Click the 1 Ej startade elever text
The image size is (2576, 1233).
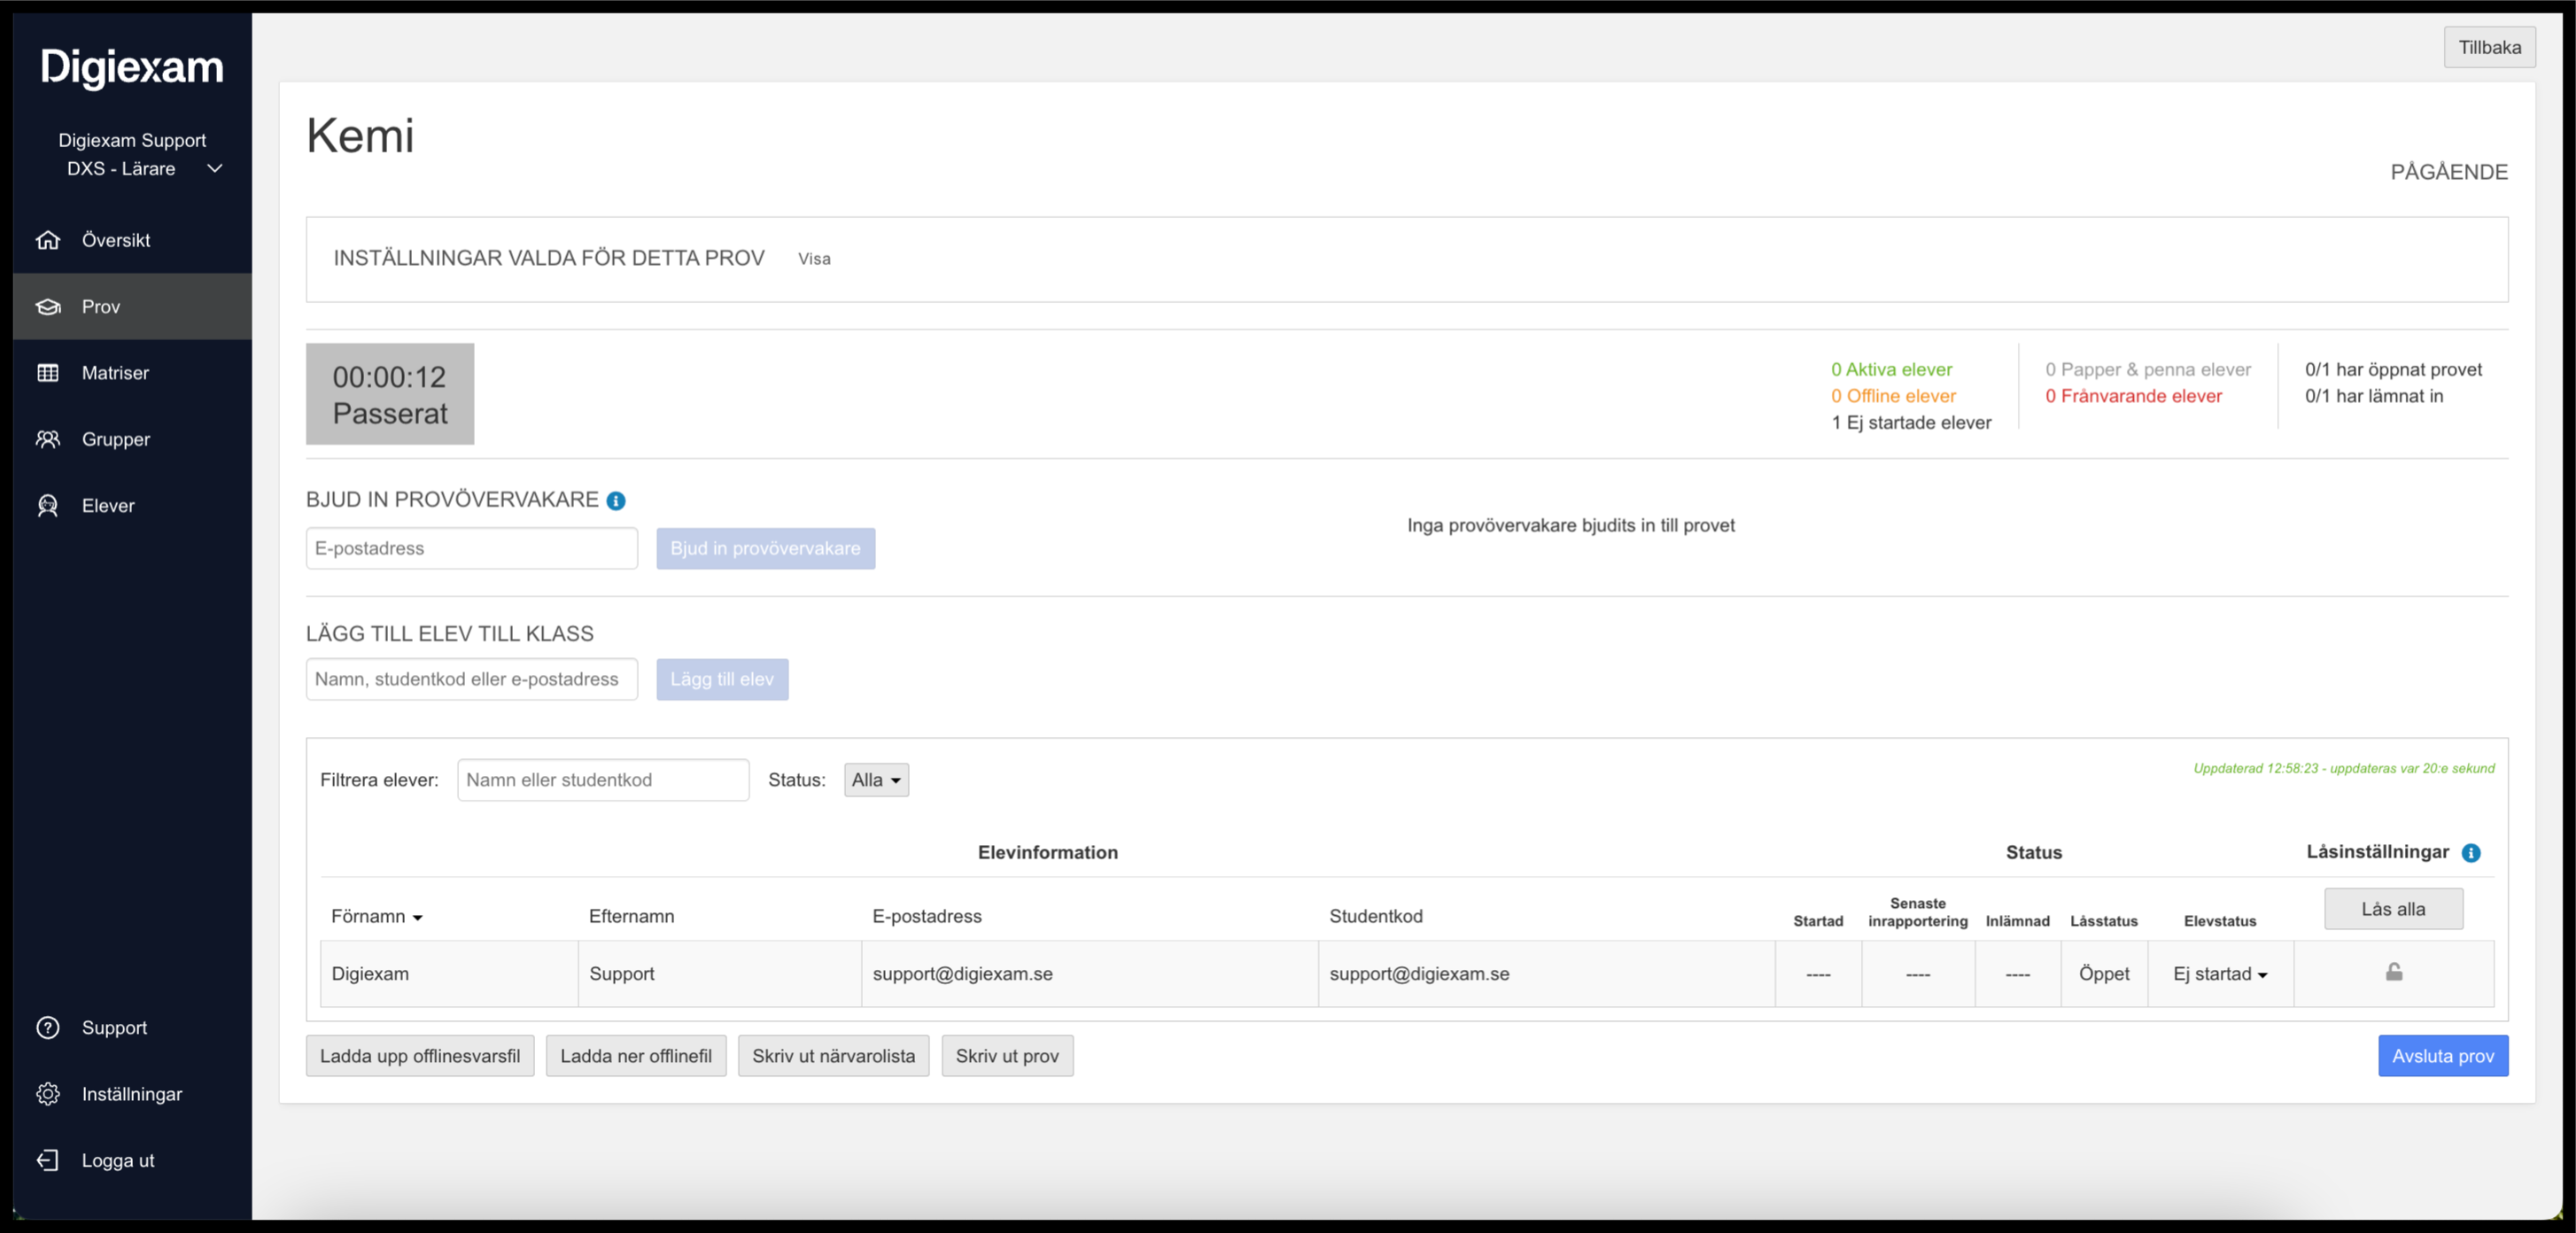click(1911, 423)
